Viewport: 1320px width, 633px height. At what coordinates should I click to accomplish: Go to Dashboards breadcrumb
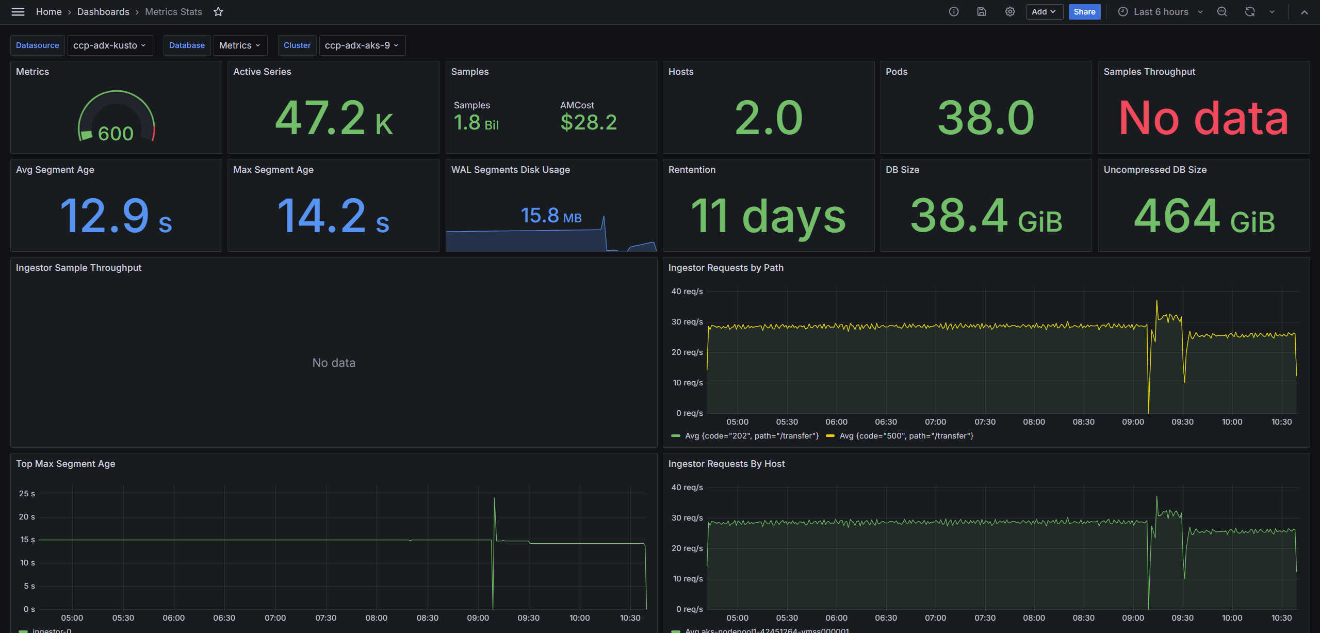[x=103, y=12]
